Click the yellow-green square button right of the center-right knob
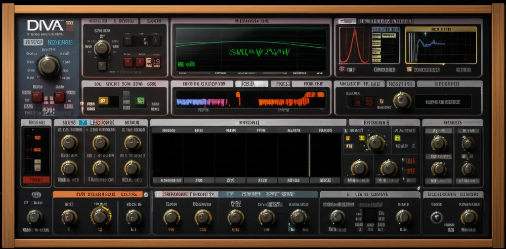 [397, 138]
